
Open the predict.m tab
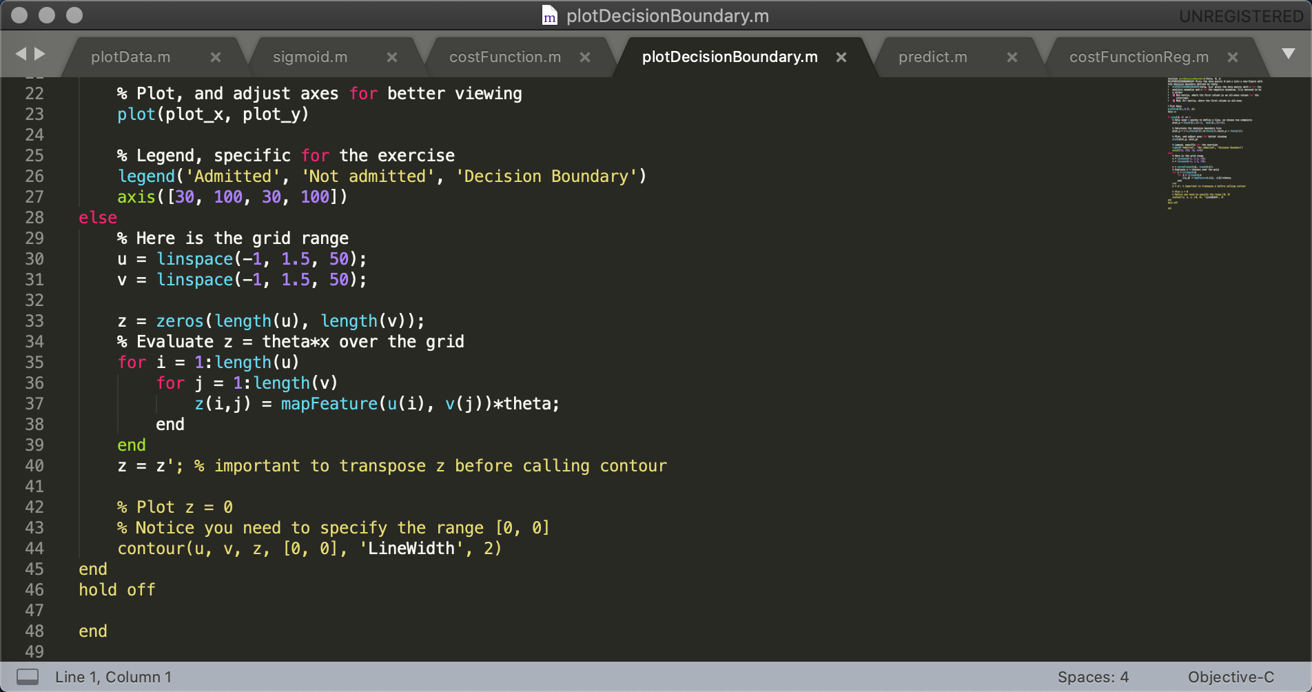pyautogui.click(x=933, y=57)
